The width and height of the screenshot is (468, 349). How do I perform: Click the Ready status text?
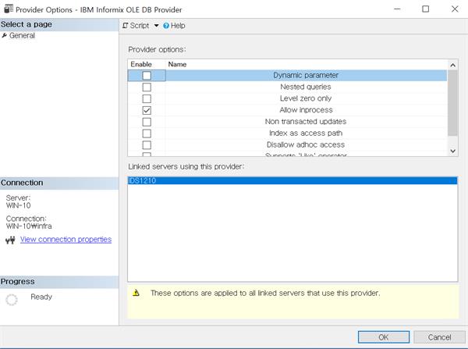[41, 297]
